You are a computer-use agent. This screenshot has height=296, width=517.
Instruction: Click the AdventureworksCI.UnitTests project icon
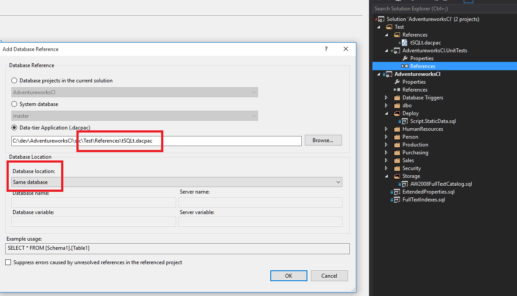point(396,50)
